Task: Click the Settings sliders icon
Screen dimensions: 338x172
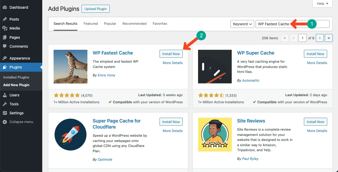Action: (5, 113)
